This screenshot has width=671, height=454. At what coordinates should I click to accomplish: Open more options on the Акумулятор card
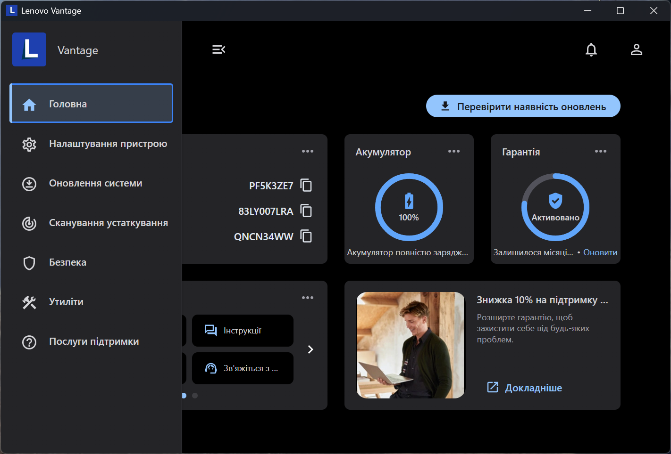[454, 151]
